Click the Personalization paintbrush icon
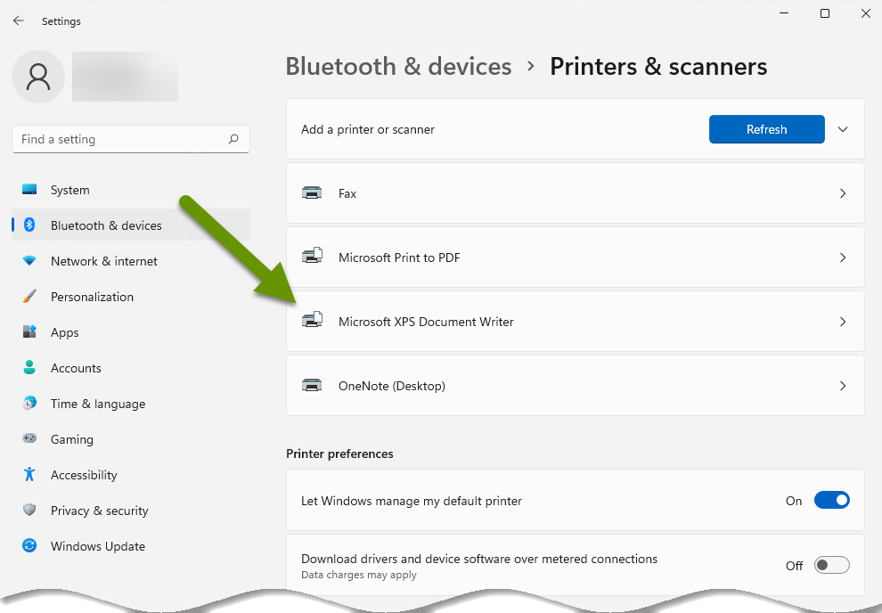This screenshot has height=613, width=882. pos(29,297)
